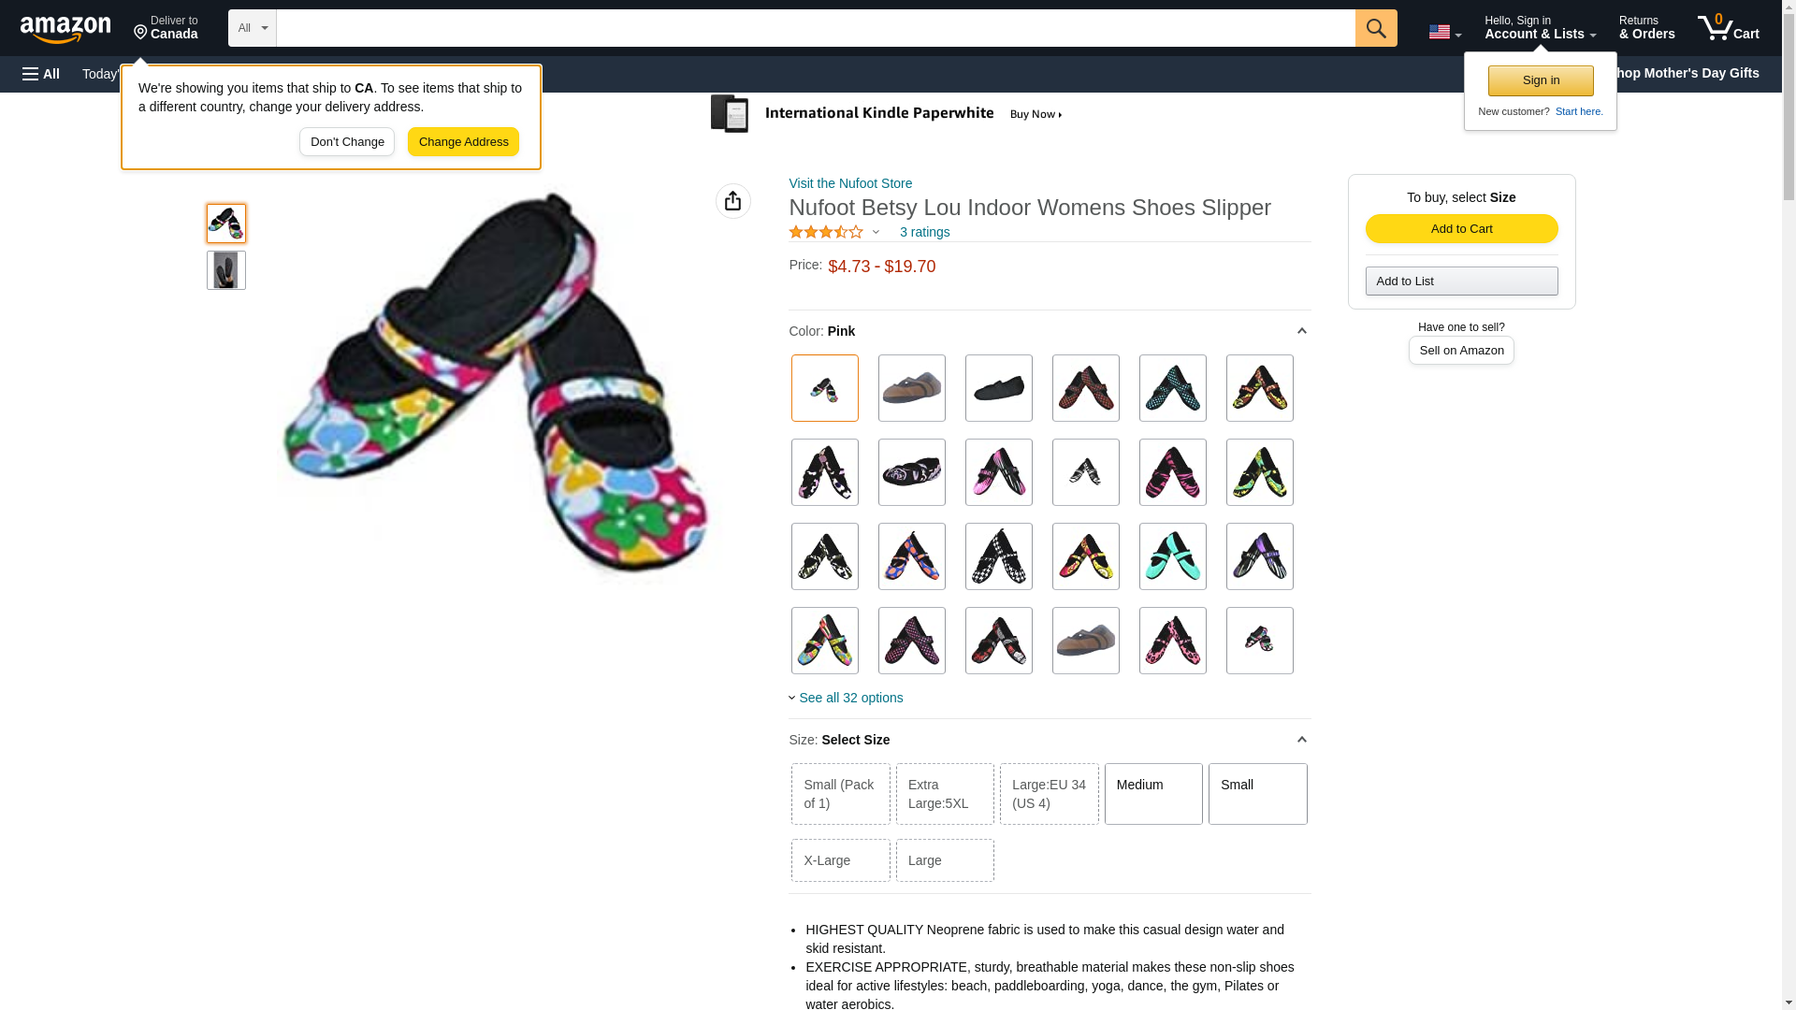The width and height of the screenshot is (1796, 1010).
Task: Open Account & Lists menu
Action: click(x=1539, y=28)
